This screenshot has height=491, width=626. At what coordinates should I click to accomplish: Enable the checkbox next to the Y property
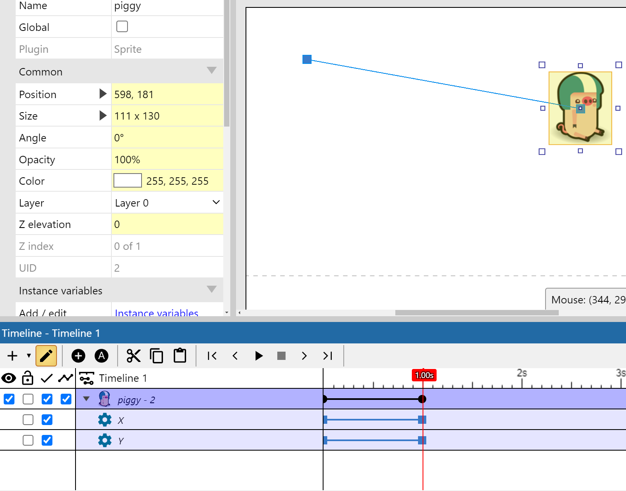click(47, 440)
